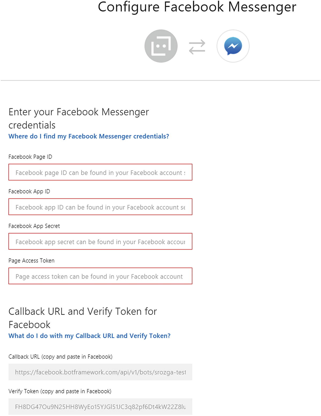
Task: Click the 'Facebook Page ID' label
Action: [30, 157]
